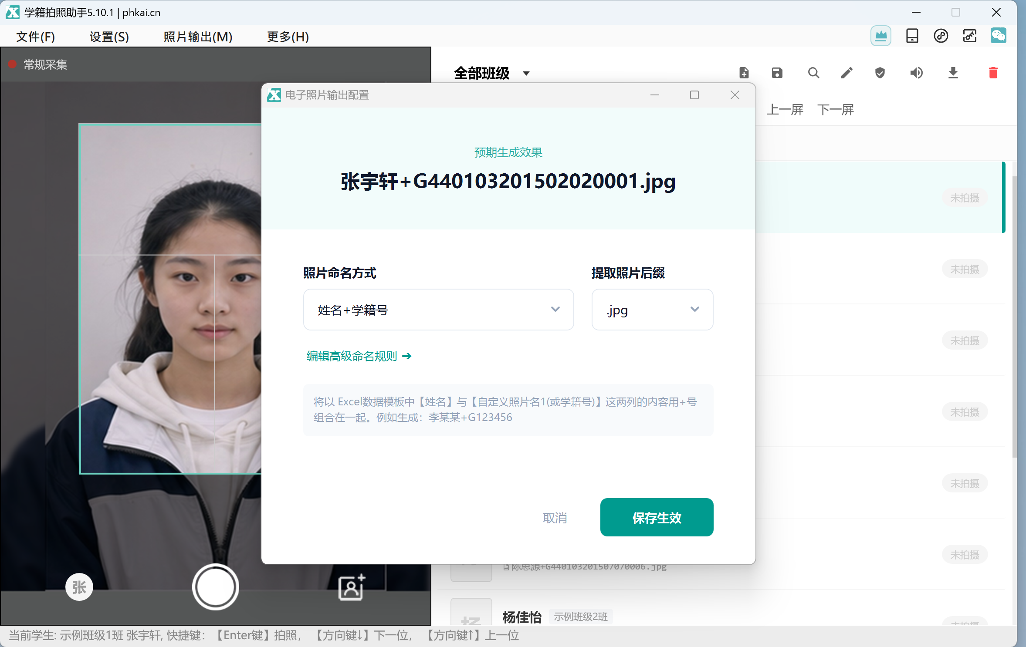Viewport: 1026px width, 647px height.
Task: Click the circular link icon in top toolbar
Action: click(x=941, y=36)
